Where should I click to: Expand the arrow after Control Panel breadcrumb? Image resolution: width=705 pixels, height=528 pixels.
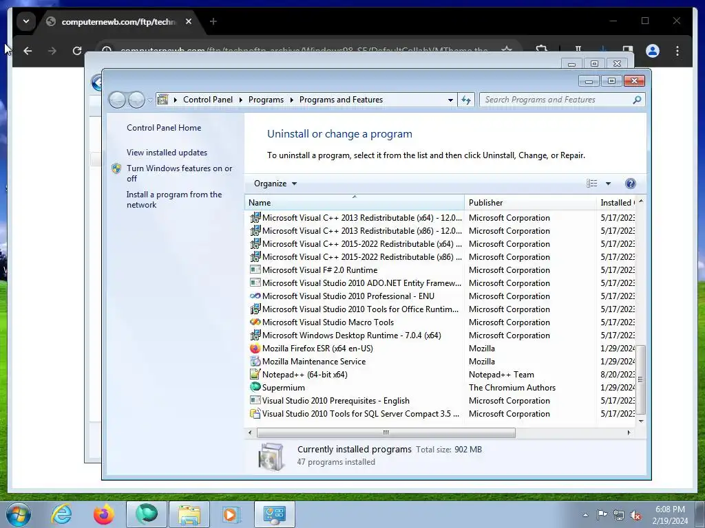pos(240,100)
